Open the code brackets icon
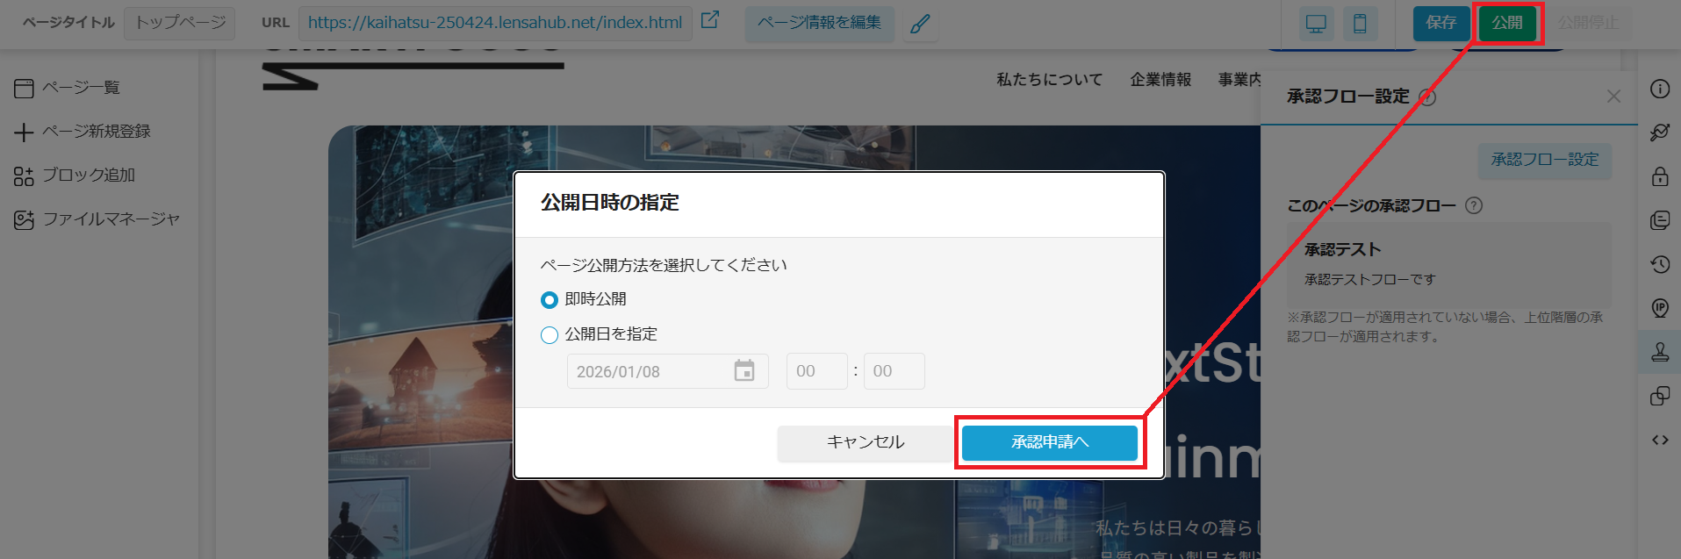This screenshot has height=559, width=1681. pos(1659,440)
